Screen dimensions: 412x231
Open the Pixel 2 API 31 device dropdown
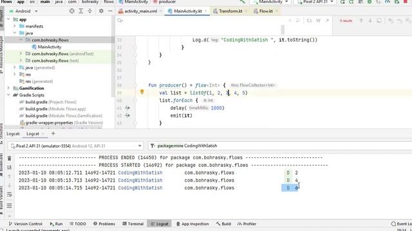point(315,2)
